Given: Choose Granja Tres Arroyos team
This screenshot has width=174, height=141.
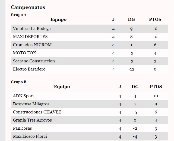Looking at the screenshot, I should click(x=32, y=120).
